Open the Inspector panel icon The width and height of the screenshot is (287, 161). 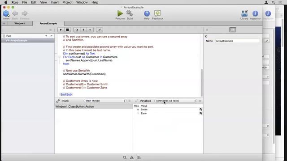tap(255, 13)
